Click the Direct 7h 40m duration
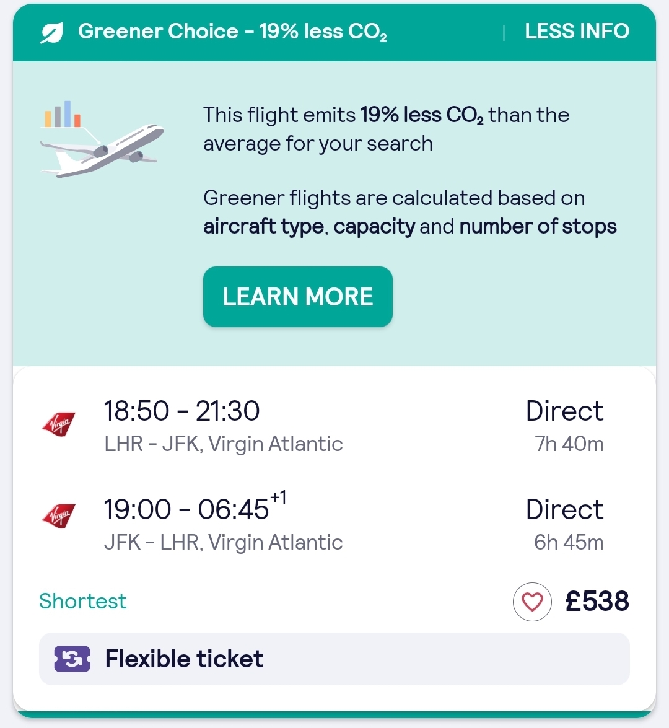The width and height of the screenshot is (669, 728). click(x=564, y=426)
